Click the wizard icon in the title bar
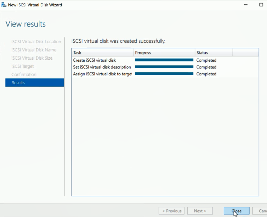This screenshot has width=267, height=217. [4, 5]
